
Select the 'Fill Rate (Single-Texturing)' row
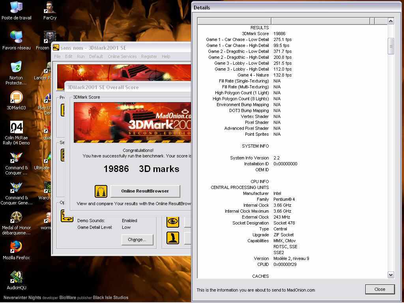[292, 81]
